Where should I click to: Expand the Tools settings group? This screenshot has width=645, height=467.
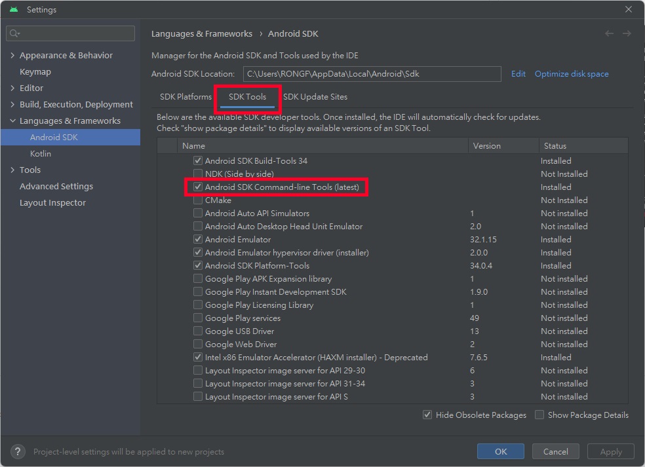point(12,170)
